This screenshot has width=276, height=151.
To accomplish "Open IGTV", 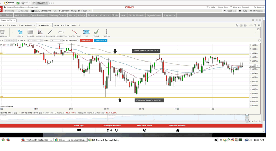I will pos(211,7).
